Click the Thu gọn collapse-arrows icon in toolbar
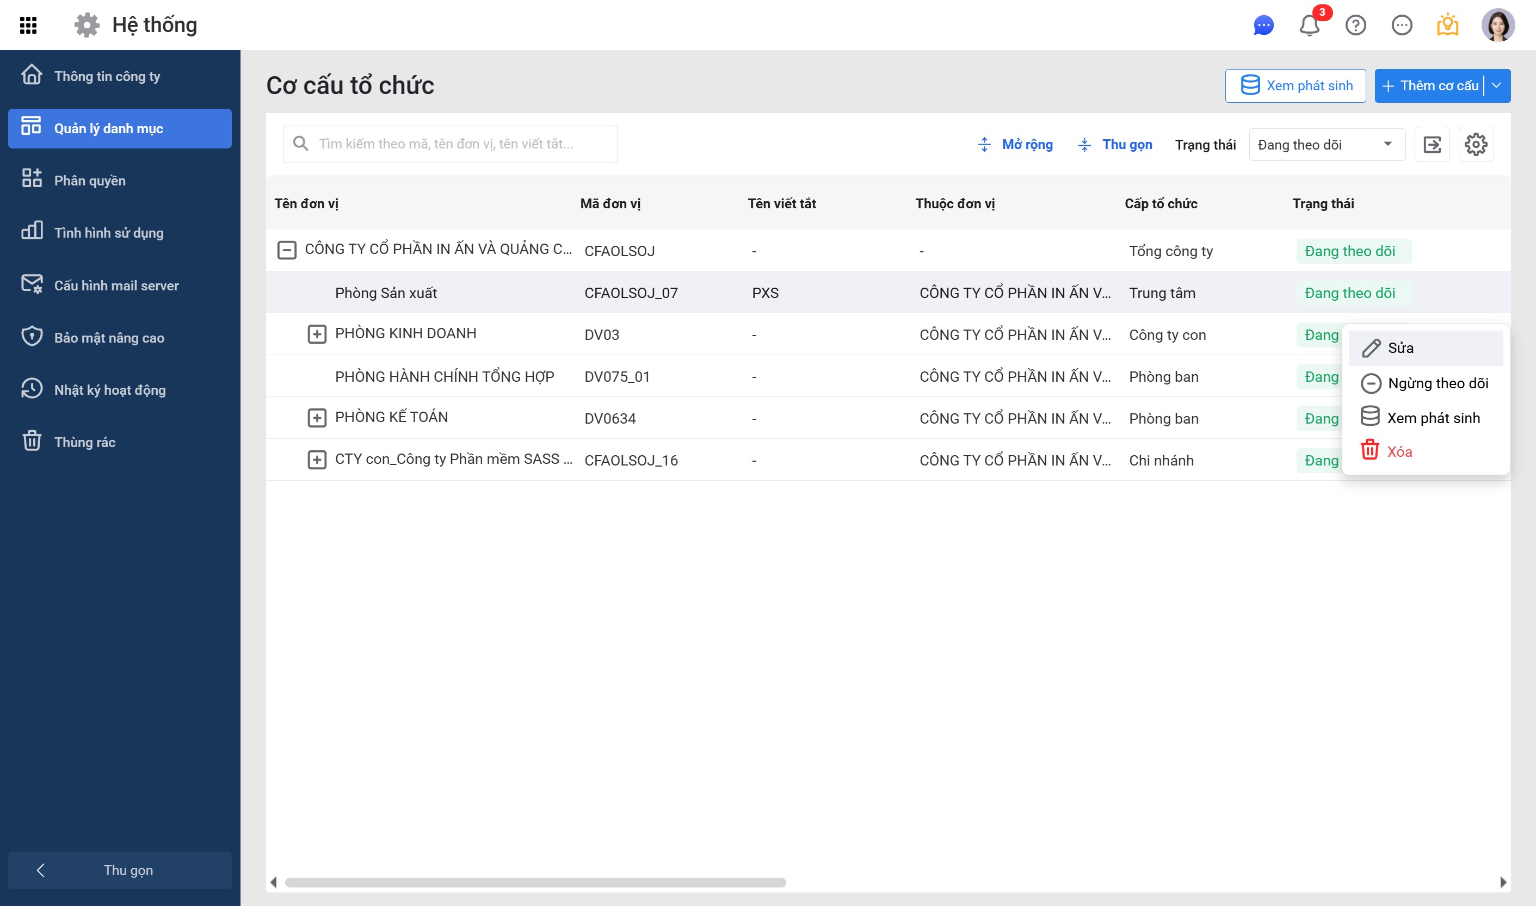The width and height of the screenshot is (1536, 906). [x=1084, y=145]
